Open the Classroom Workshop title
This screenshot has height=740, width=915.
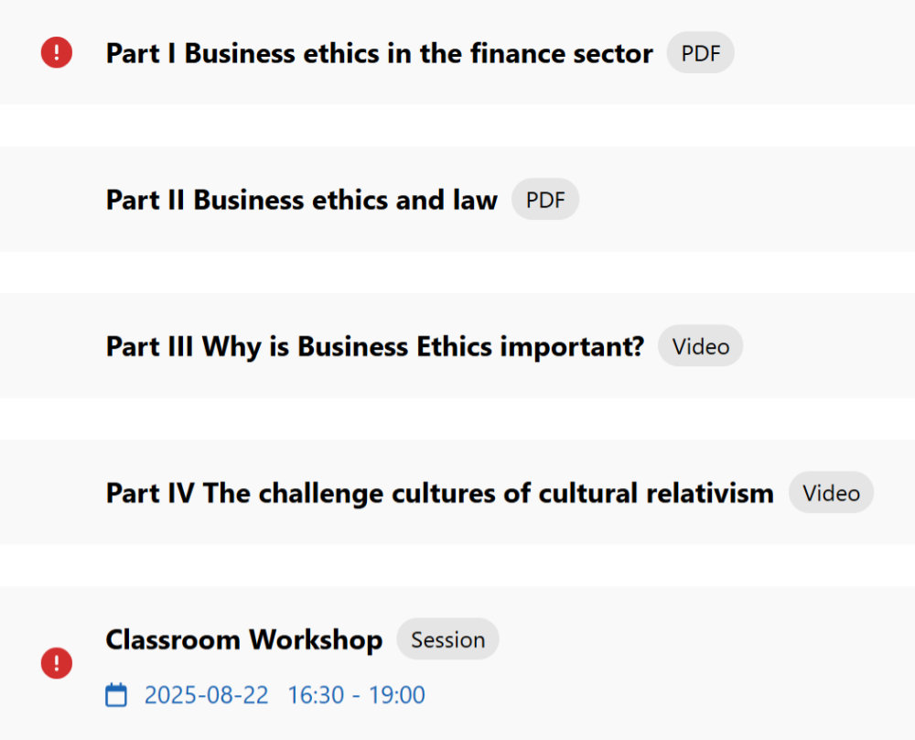[243, 639]
